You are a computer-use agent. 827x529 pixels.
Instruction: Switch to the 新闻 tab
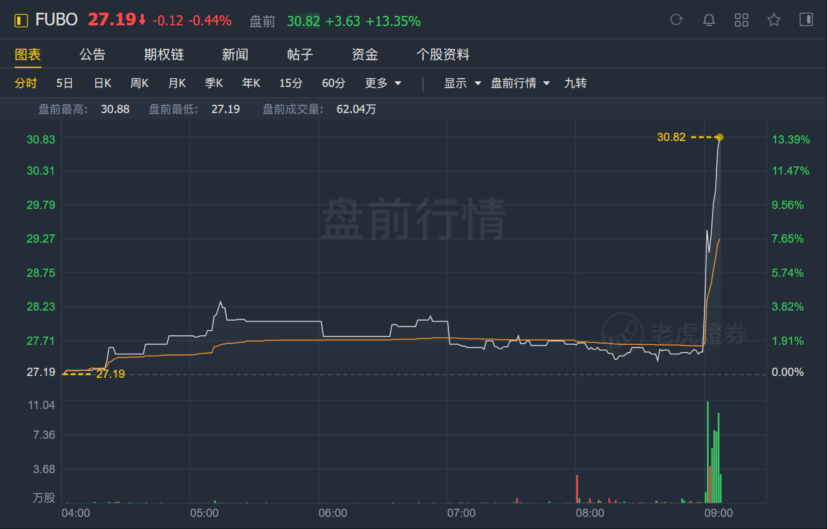coord(235,55)
